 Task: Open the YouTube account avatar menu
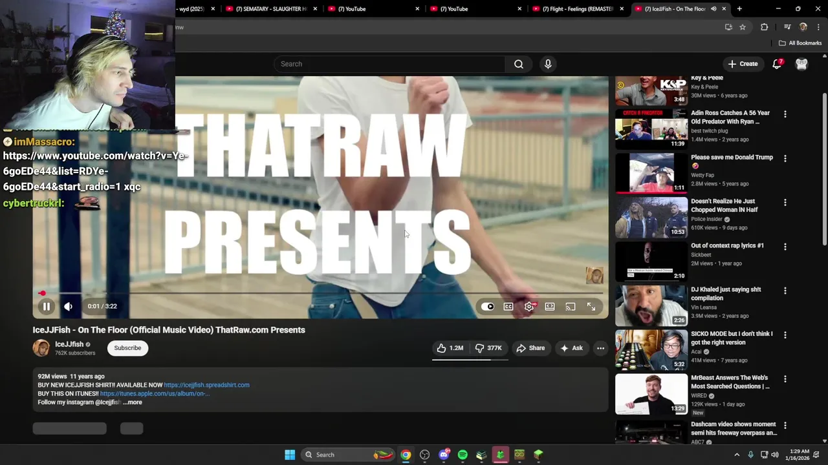[801, 64]
